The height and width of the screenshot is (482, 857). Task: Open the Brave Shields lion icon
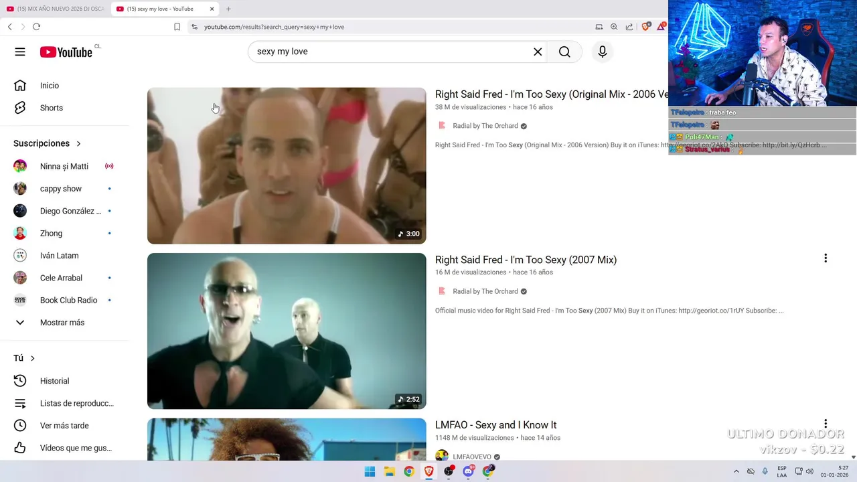(x=646, y=27)
